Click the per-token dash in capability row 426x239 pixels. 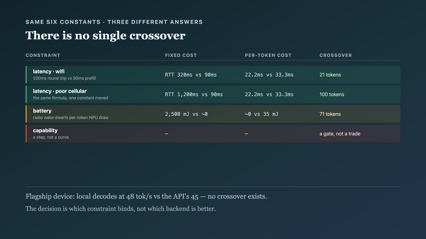246,134
